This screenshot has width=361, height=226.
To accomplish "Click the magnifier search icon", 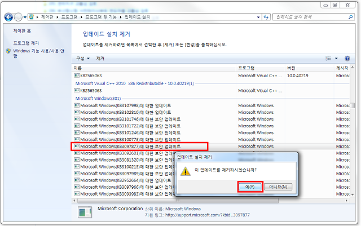I will pyautogui.click(x=350, y=17).
